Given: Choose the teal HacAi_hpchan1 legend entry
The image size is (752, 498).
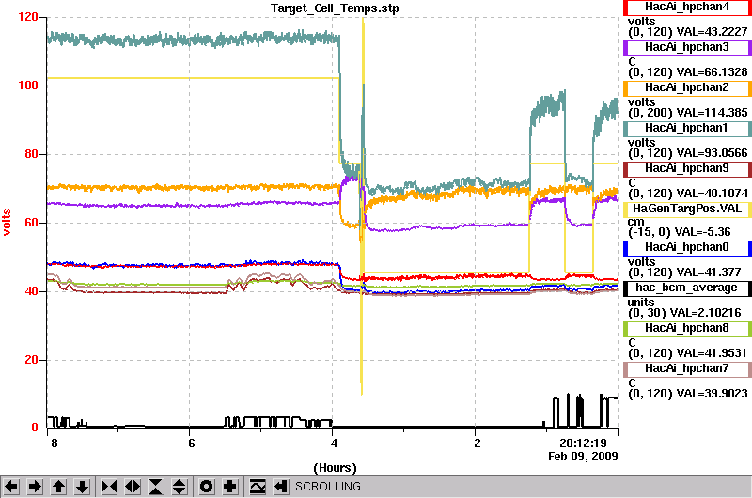Looking at the screenshot, I should (687, 129).
